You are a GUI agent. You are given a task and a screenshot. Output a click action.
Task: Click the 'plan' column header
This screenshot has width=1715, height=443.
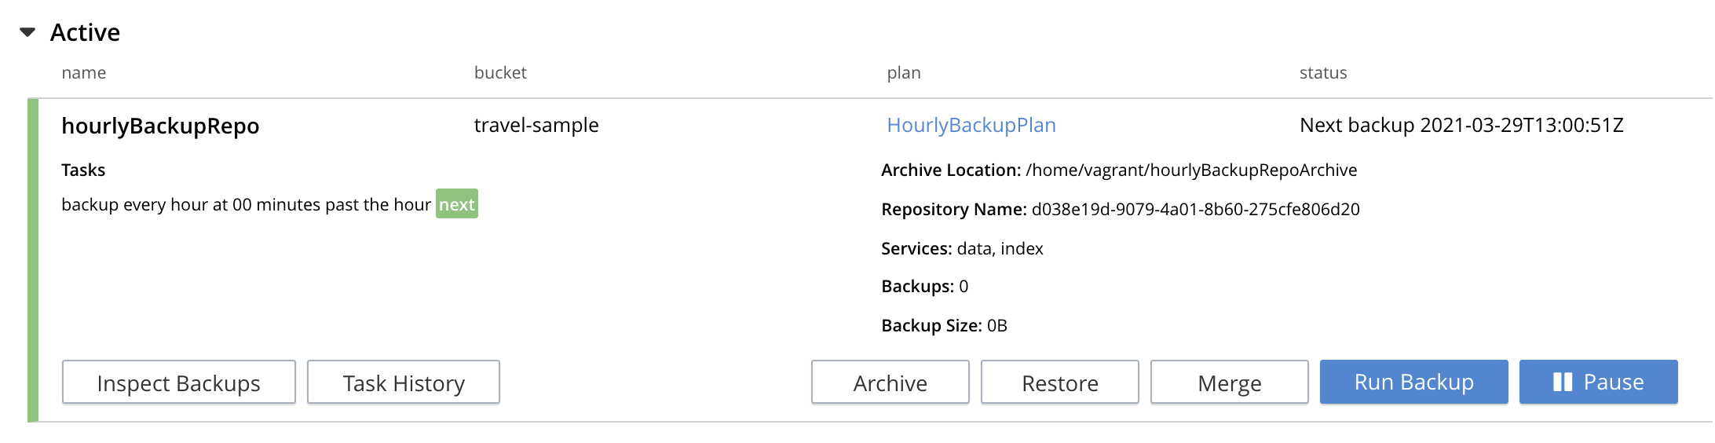click(903, 73)
